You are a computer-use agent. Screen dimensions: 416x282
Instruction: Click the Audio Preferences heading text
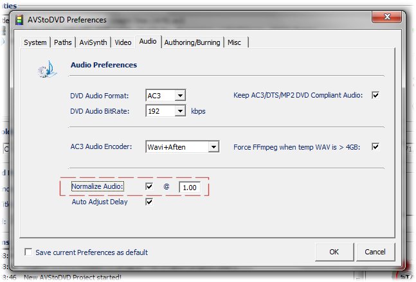coord(104,65)
